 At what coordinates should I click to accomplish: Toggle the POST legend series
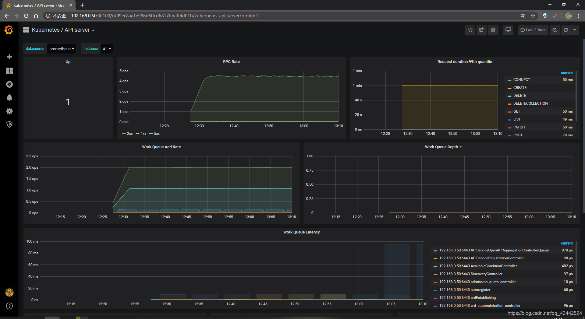[x=518, y=135]
